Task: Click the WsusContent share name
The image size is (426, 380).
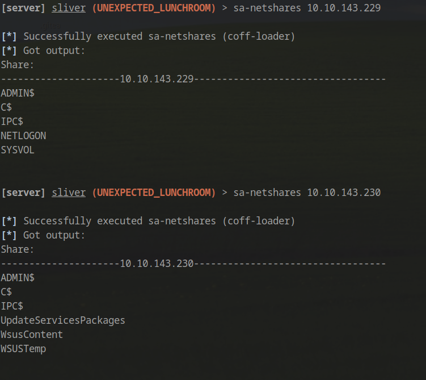Action: [32, 335]
